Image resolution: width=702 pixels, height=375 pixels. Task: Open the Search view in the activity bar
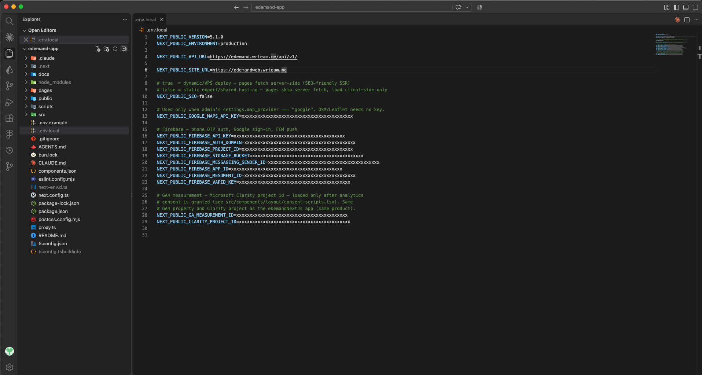[x=10, y=21]
